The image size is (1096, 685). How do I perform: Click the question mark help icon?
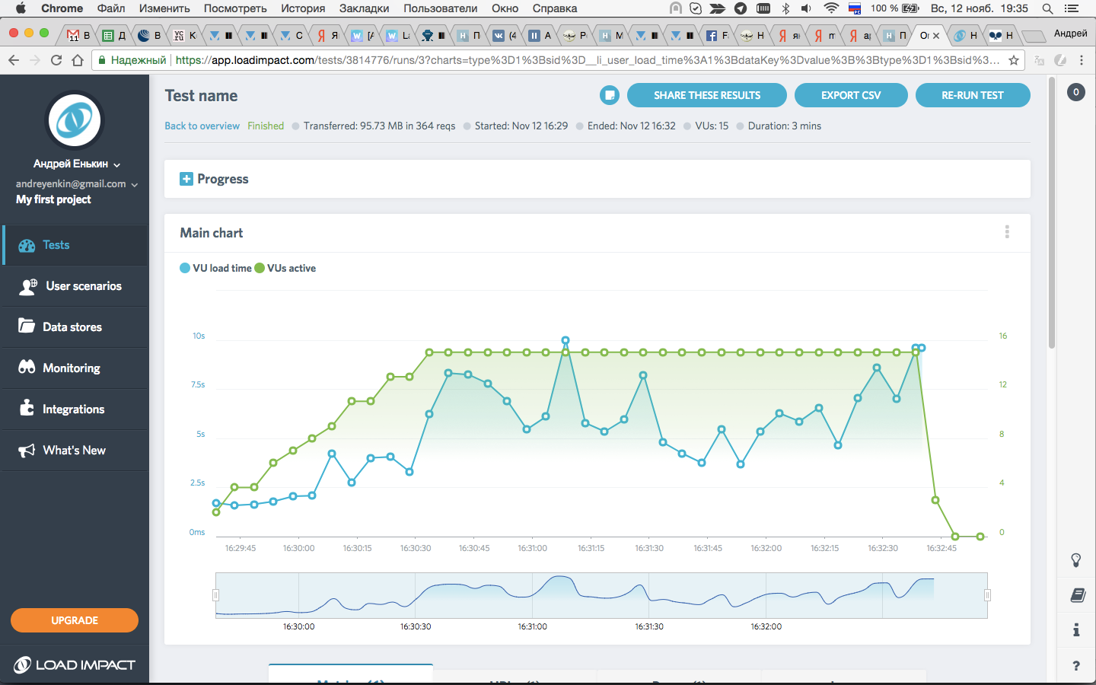(x=1076, y=666)
